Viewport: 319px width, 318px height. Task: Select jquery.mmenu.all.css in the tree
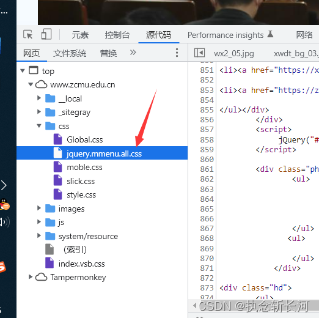coord(102,153)
